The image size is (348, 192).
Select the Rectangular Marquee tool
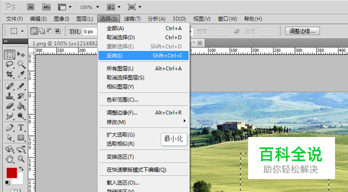tap(10, 54)
